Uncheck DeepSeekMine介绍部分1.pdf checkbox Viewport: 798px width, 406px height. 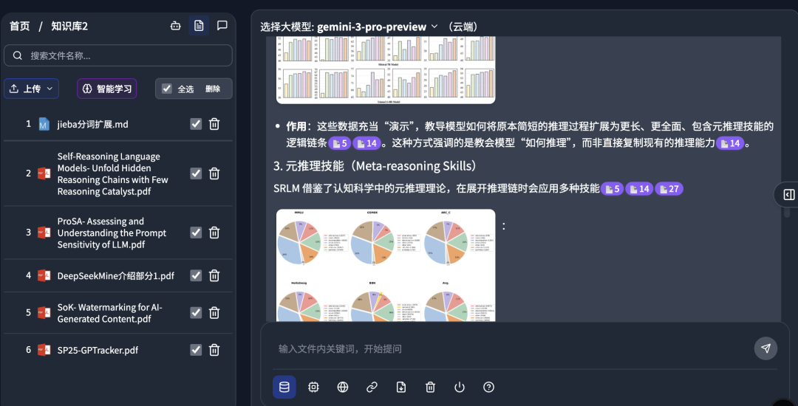[x=196, y=275]
